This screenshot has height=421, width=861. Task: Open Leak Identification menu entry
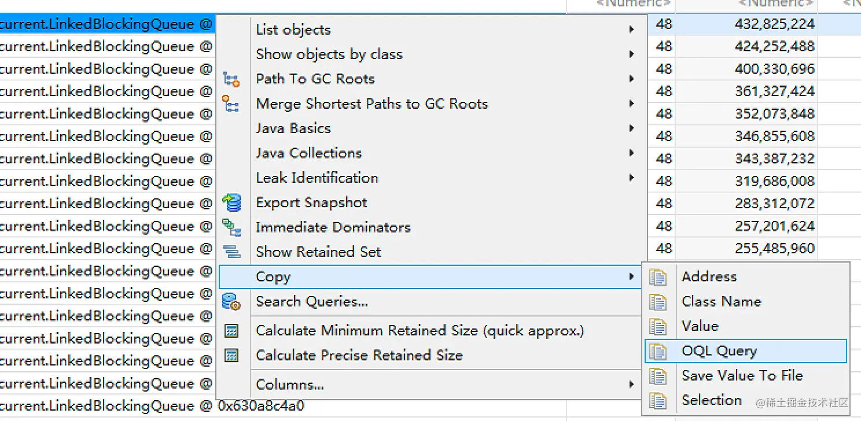pyautogui.click(x=430, y=178)
